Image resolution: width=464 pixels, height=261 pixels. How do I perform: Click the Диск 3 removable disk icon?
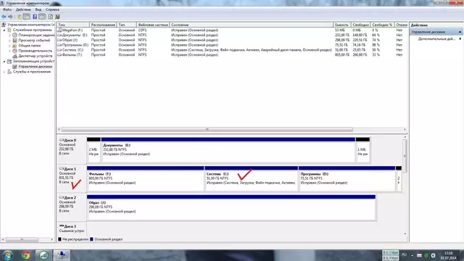coord(62,226)
